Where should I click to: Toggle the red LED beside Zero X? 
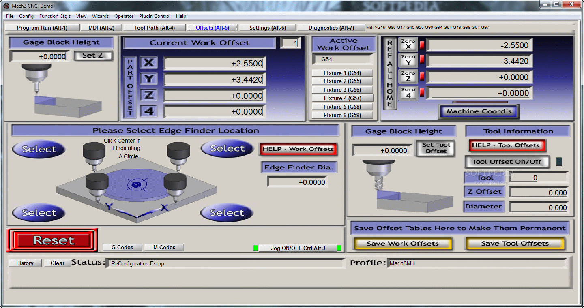pos(422,45)
